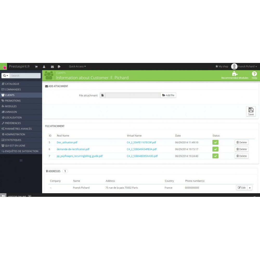Open the Enquêtes de satisfaction menu
The width and height of the screenshot is (260, 260).
21,151
